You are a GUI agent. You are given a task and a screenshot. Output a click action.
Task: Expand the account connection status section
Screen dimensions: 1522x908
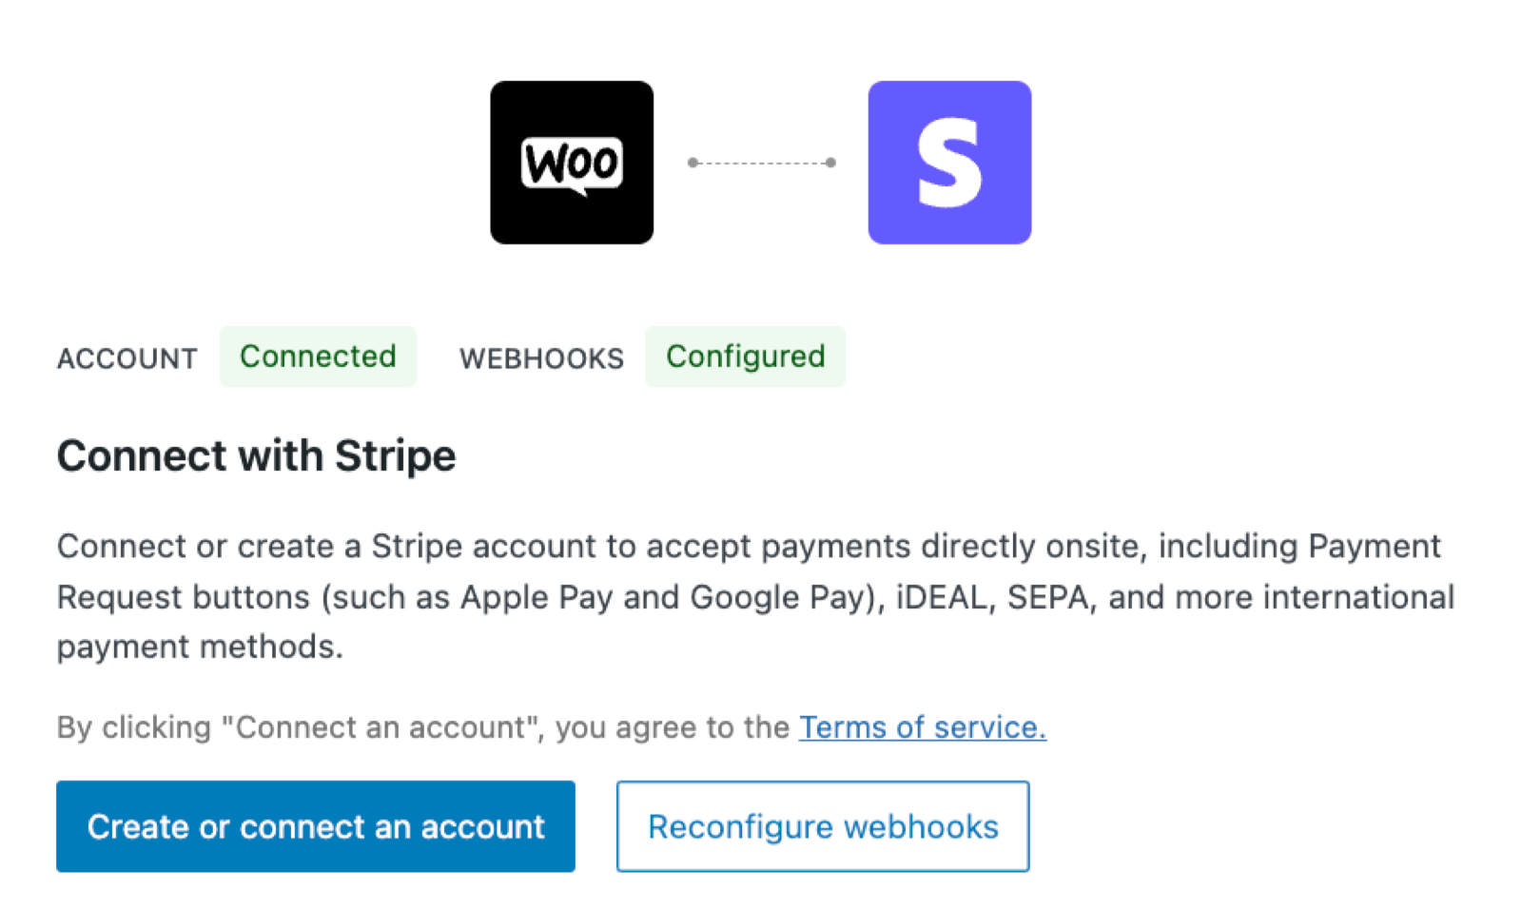pos(318,357)
